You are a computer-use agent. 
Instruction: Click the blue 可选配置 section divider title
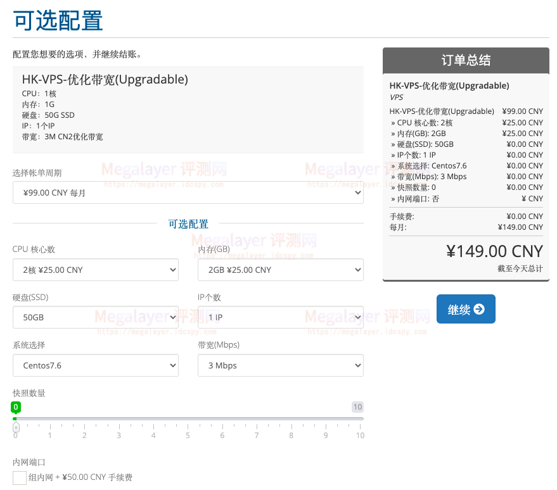tap(188, 224)
